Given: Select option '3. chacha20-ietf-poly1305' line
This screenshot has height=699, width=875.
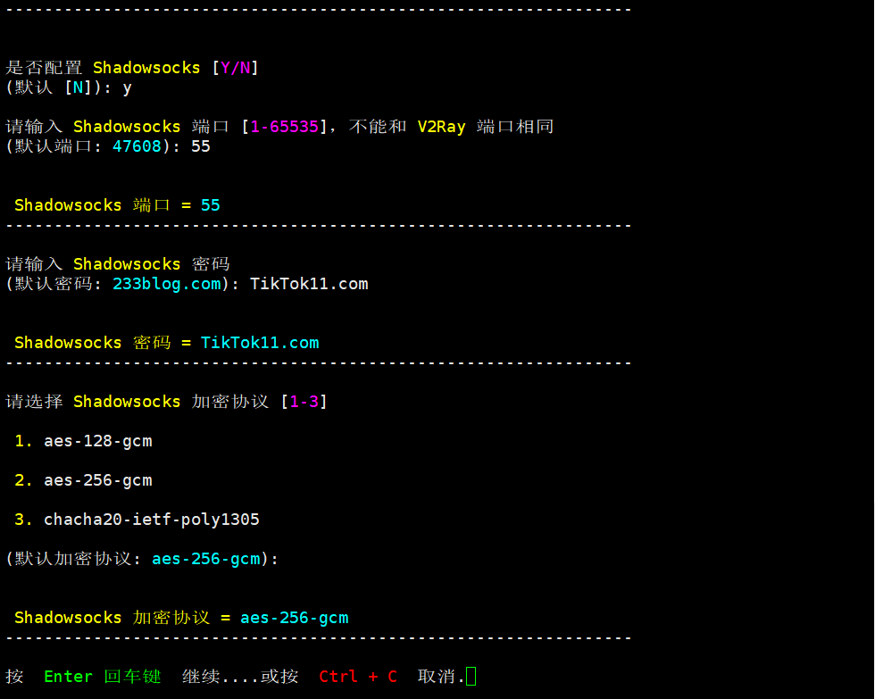Looking at the screenshot, I should pos(137,520).
